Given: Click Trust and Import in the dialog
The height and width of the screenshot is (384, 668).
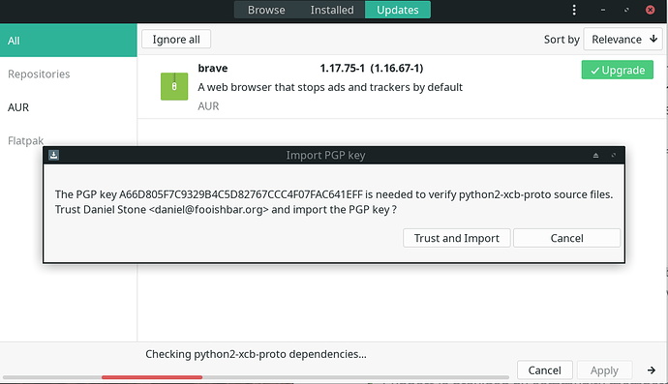Looking at the screenshot, I should [457, 238].
